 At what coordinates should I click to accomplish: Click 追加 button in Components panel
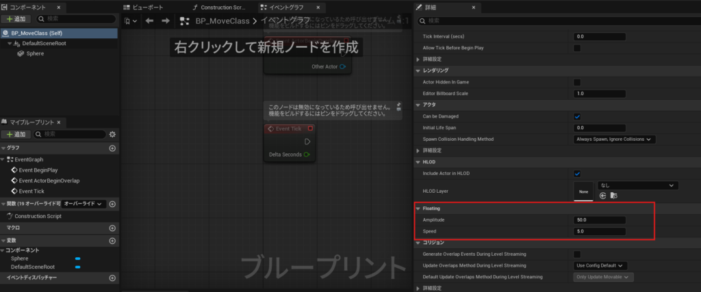(x=16, y=19)
